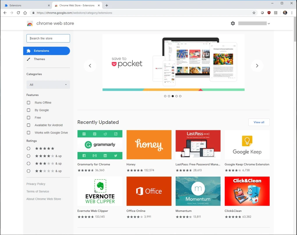Switch to Chrome Web Store browser tab

(x=77, y=6)
